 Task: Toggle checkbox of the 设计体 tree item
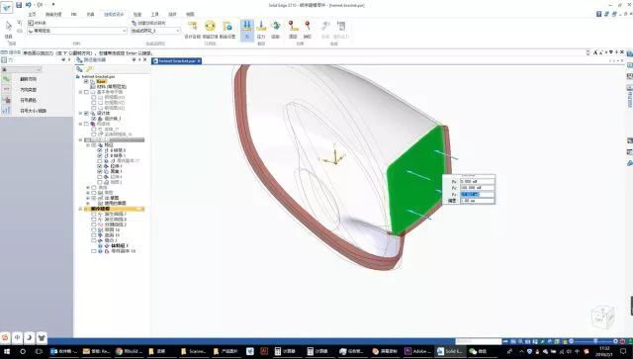pos(86,114)
